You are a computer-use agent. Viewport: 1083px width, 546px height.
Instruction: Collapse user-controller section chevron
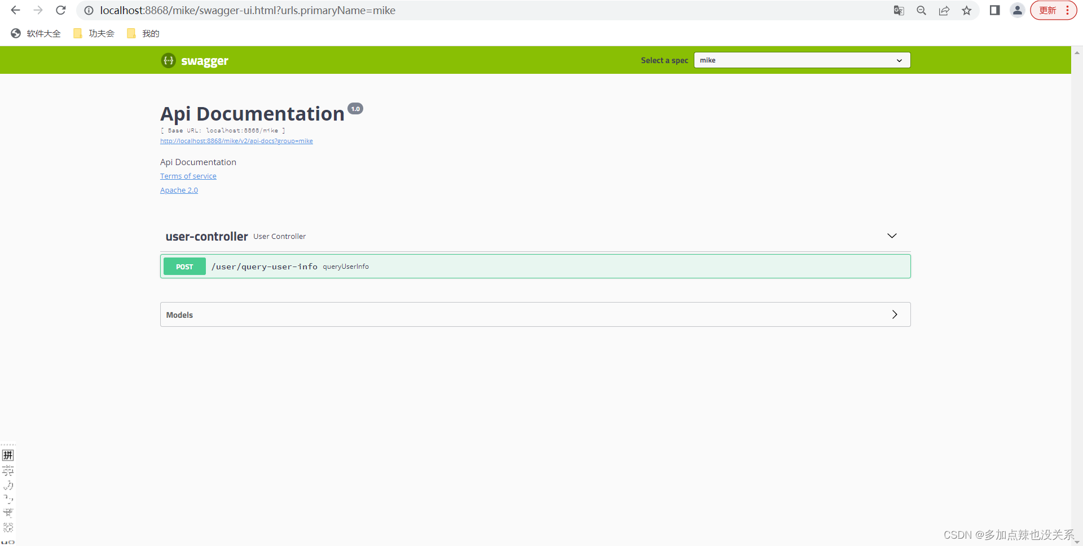(892, 236)
